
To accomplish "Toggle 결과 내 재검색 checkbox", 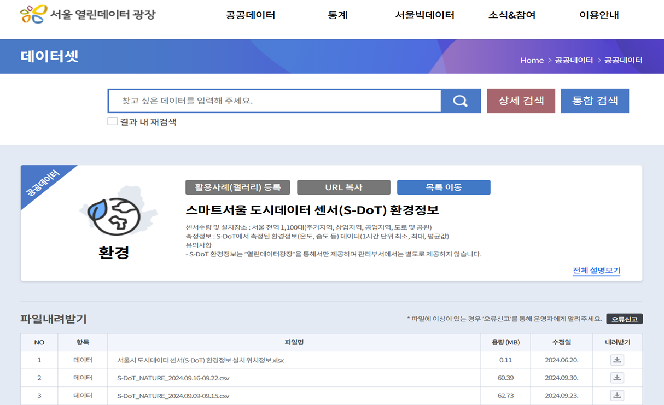I will pyautogui.click(x=112, y=121).
